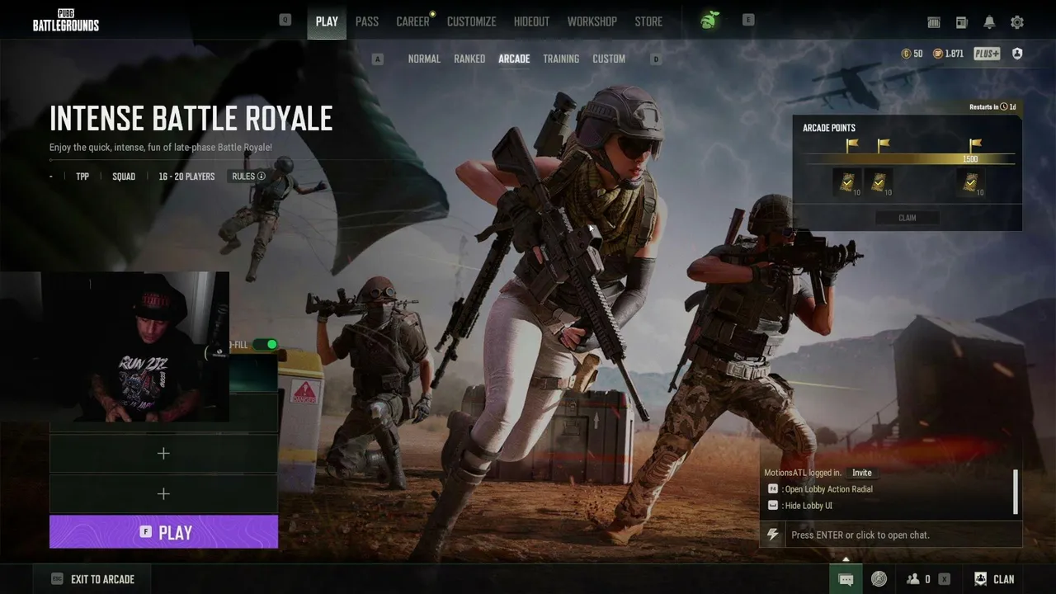Start the match with the purple Play button
This screenshot has width=1056, height=594.
pos(163,532)
